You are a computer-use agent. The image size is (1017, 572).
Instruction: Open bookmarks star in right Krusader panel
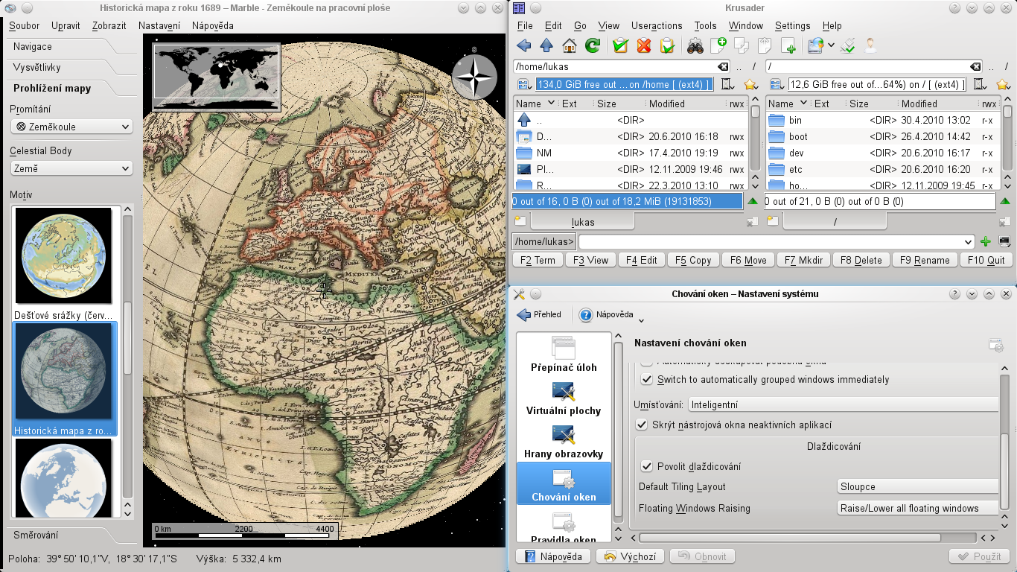tap(1003, 84)
